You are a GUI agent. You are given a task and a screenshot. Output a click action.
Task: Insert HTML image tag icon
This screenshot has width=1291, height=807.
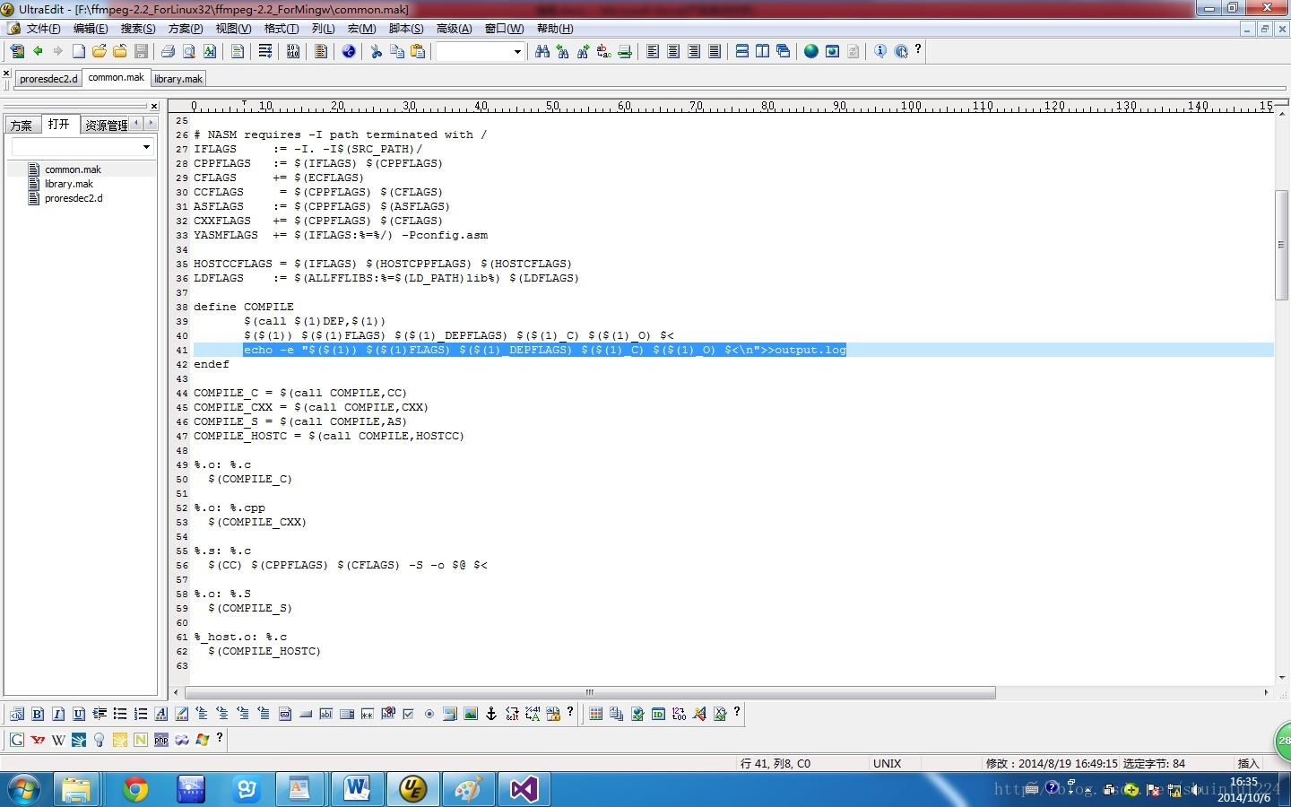(471, 714)
